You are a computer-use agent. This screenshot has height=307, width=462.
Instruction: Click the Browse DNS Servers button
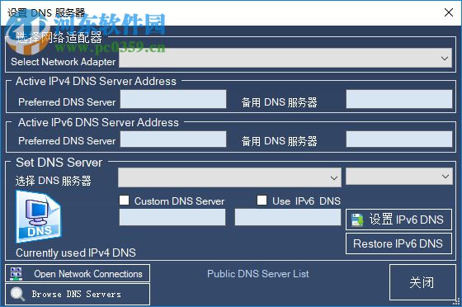[78, 294]
